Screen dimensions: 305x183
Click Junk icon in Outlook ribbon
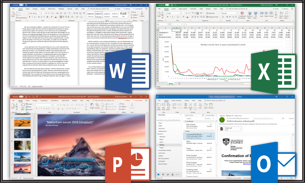pyautogui.click(x=200, y=106)
